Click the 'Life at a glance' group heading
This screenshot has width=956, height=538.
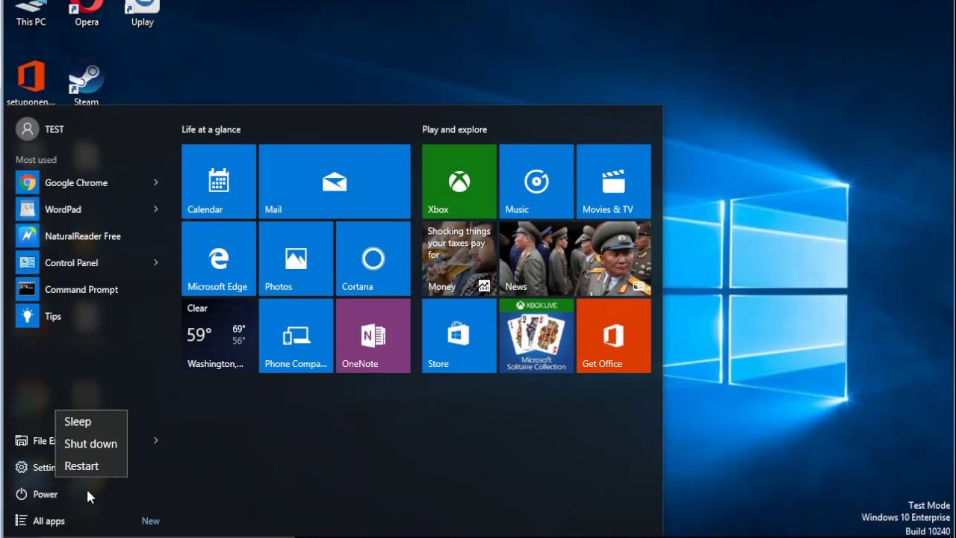[x=211, y=129]
